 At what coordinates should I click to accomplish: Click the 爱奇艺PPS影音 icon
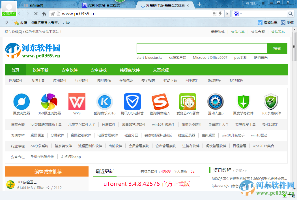coord(188,102)
